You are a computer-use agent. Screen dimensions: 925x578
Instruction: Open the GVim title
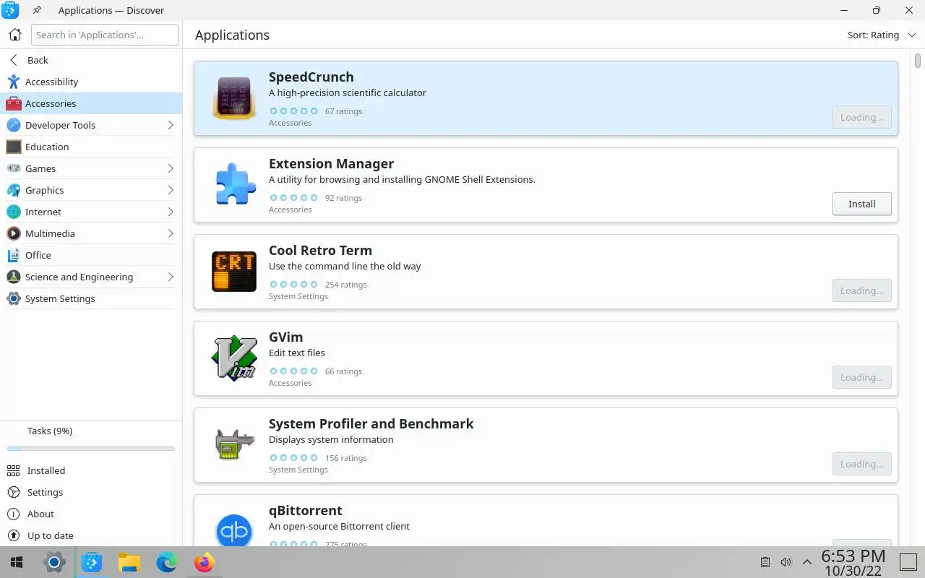click(x=285, y=337)
